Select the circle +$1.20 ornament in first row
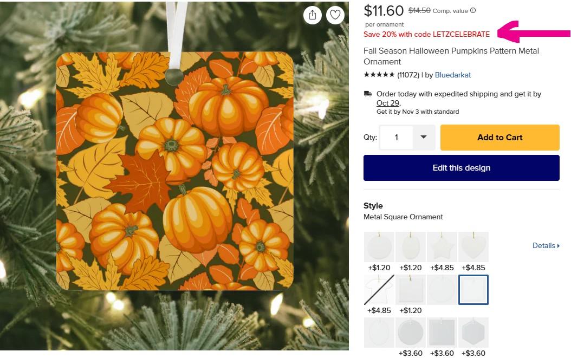This screenshot has height=358, width=571. [379, 247]
